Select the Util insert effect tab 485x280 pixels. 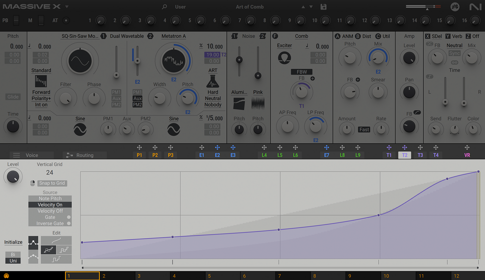pos(382,36)
